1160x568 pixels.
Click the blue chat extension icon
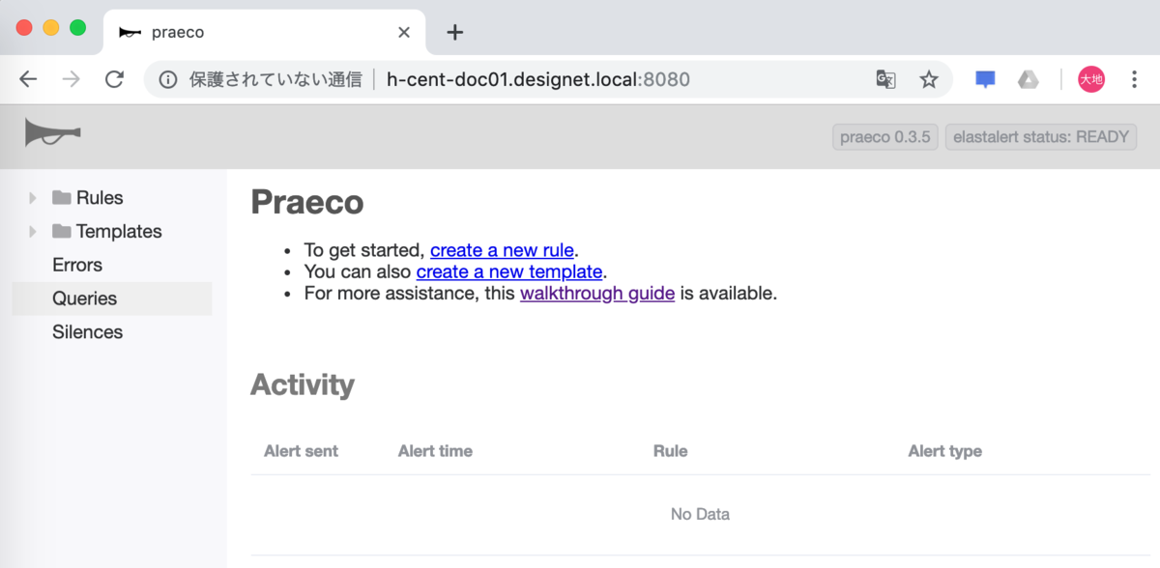[x=985, y=79]
